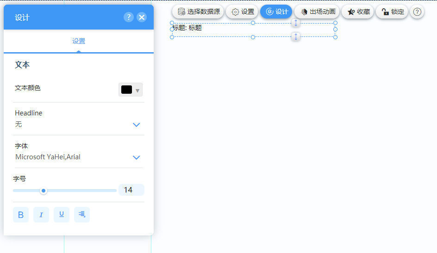Toggle bold formatting

(x=21, y=215)
